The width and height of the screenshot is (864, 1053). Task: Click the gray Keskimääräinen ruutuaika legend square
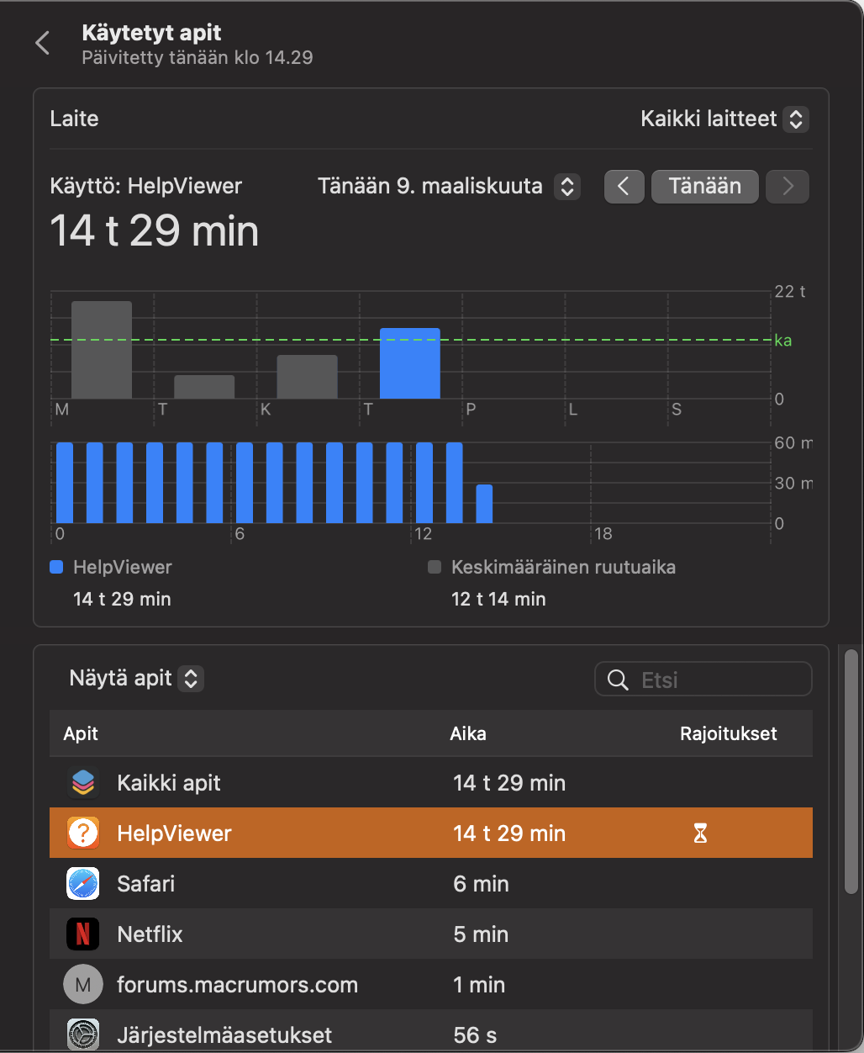(435, 567)
